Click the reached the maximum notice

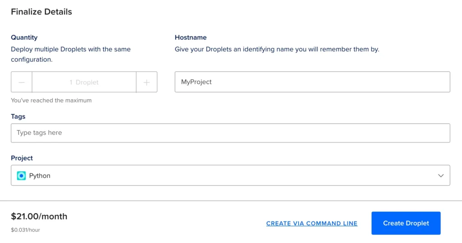51,101
